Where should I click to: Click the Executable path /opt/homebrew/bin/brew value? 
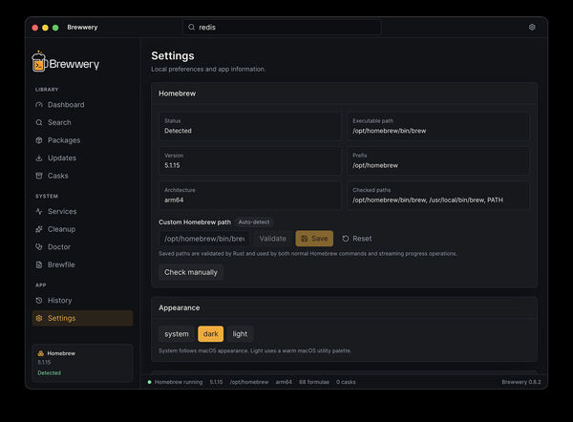pyautogui.click(x=390, y=131)
